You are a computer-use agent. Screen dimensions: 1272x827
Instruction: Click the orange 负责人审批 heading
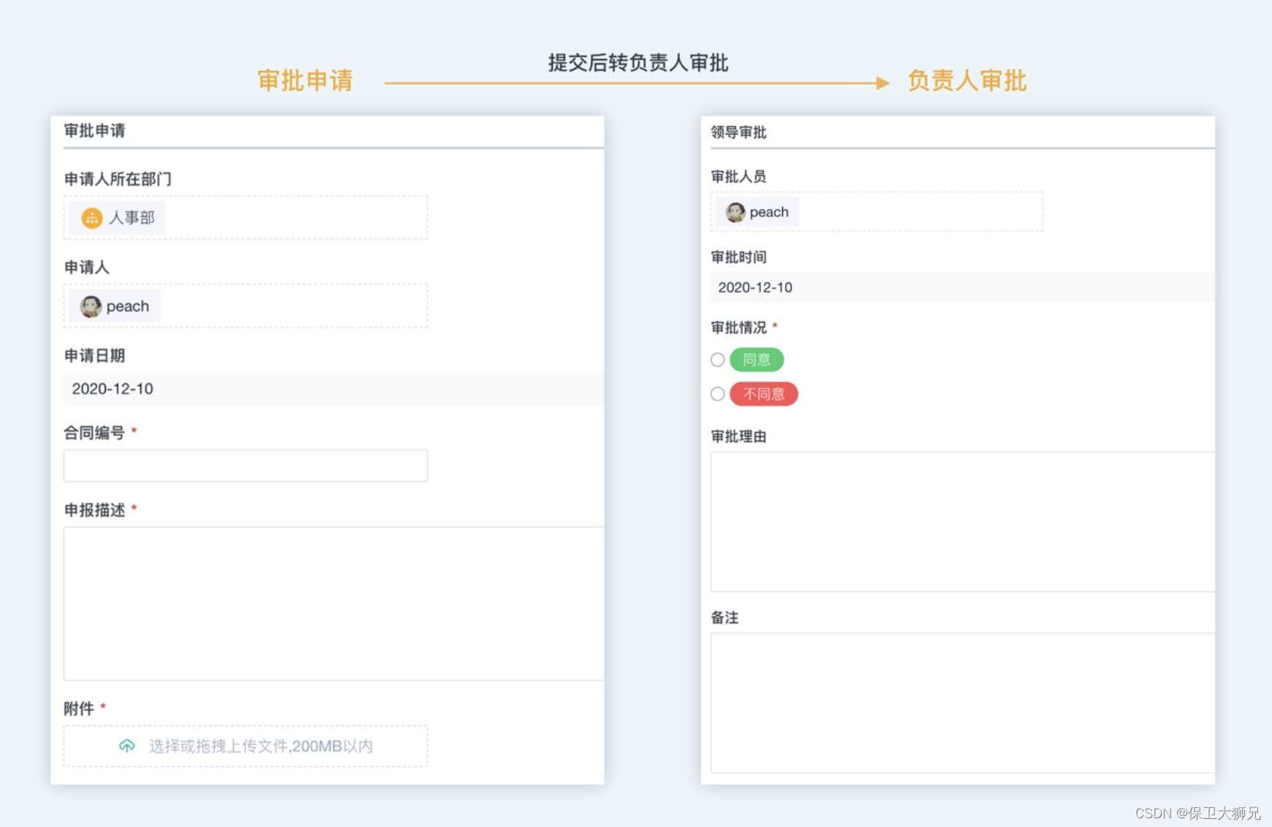[x=966, y=80]
